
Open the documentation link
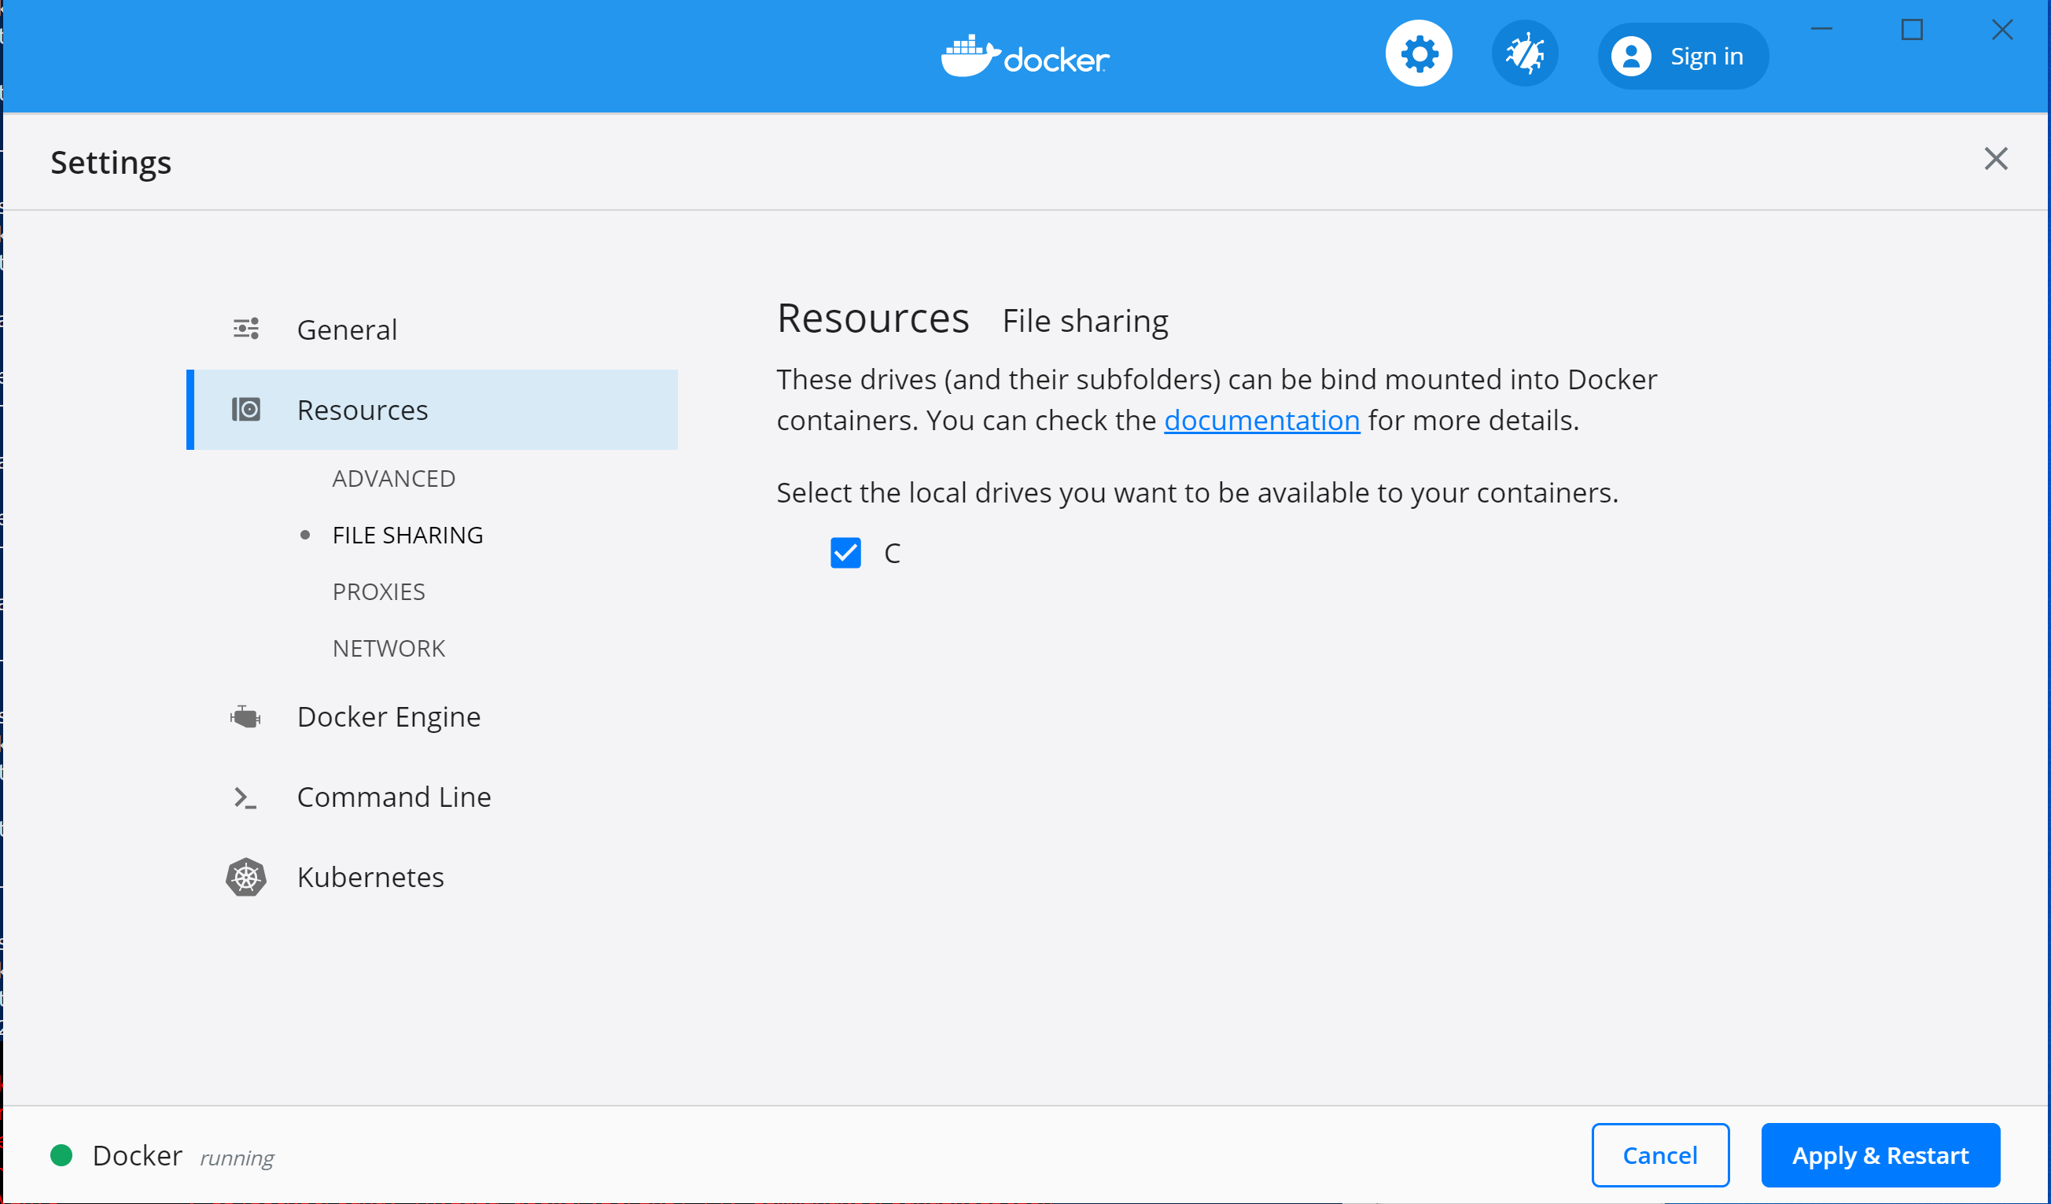pos(1262,420)
